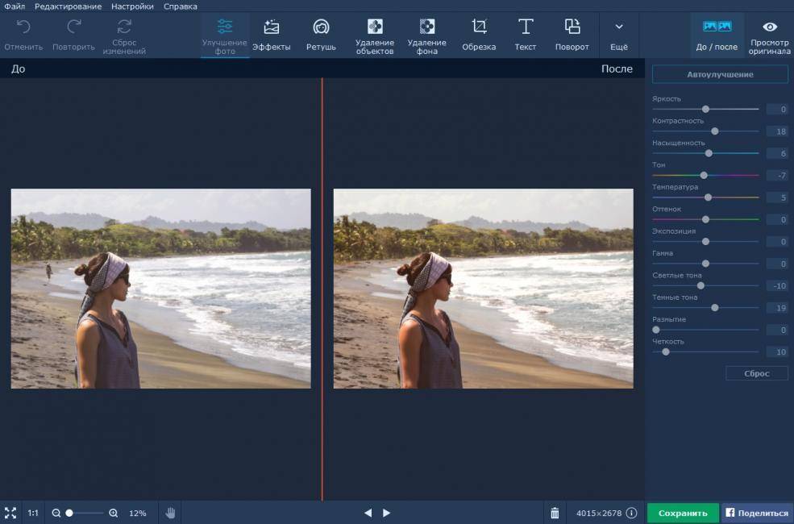Click the 12% zoom percentage text
Image resolution: width=794 pixels, height=524 pixels.
(138, 513)
